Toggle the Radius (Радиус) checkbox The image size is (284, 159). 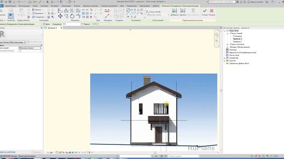pyautogui.click(x=82, y=24)
